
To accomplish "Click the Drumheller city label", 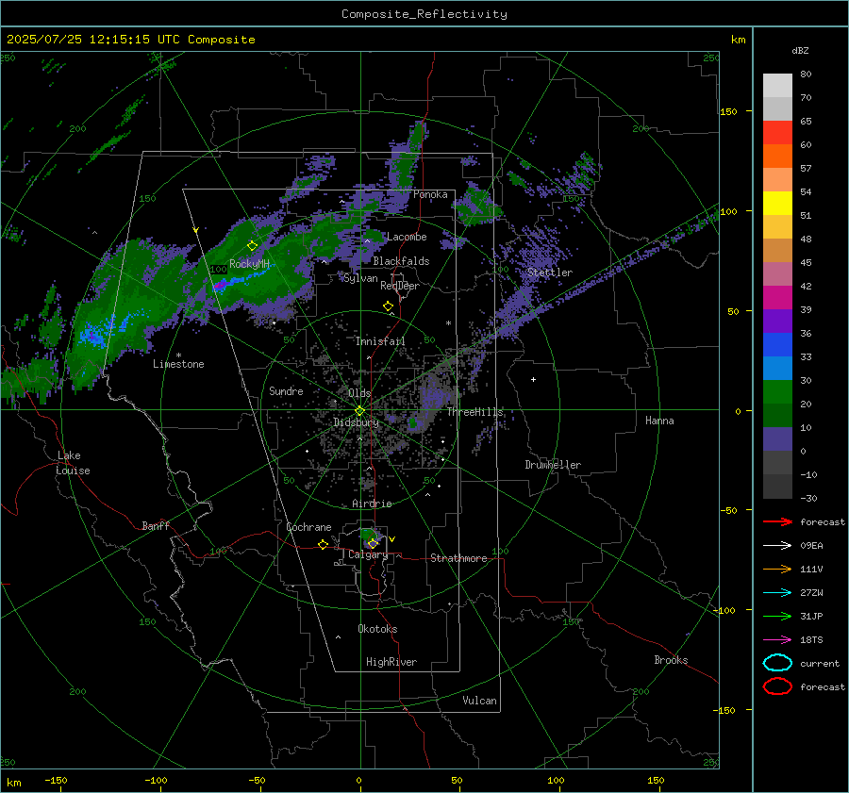I will point(553,465).
